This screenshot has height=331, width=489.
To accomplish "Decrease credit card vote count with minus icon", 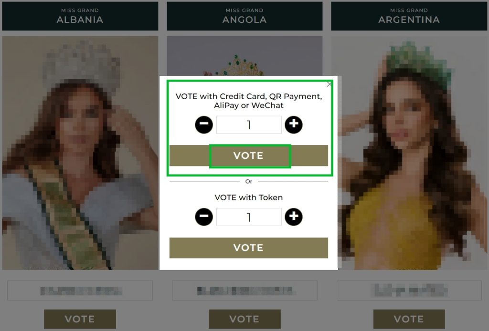I will click(203, 124).
